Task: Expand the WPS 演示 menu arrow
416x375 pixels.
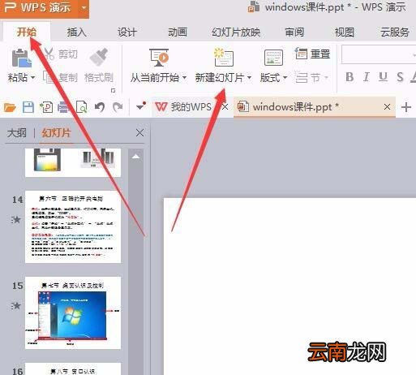Action: [x=84, y=7]
